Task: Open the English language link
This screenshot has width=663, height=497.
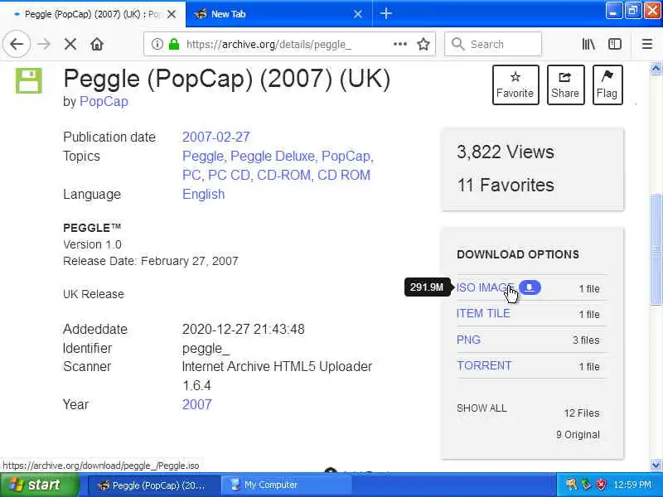Action: [x=203, y=194]
